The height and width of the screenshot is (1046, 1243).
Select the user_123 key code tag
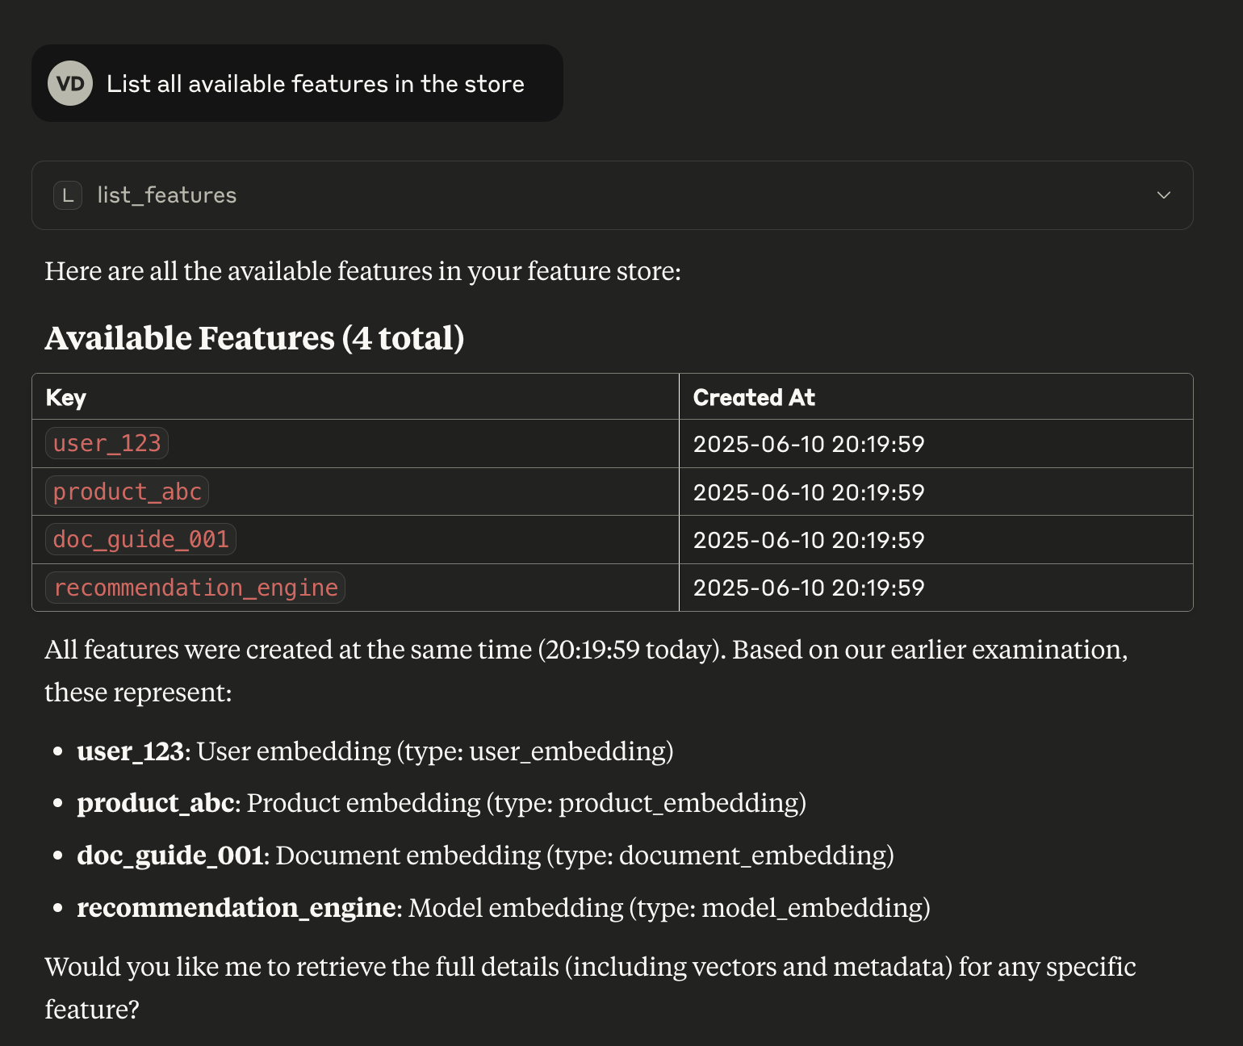pyautogui.click(x=107, y=443)
